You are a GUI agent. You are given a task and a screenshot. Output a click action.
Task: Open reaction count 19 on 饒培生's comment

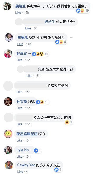click(x=83, y=11)
